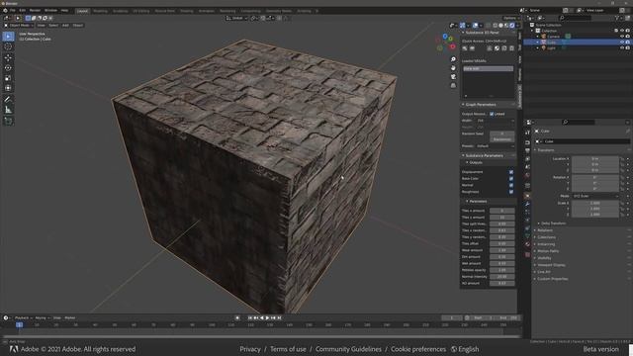Click first Substance quick access icon

[465, 48]
